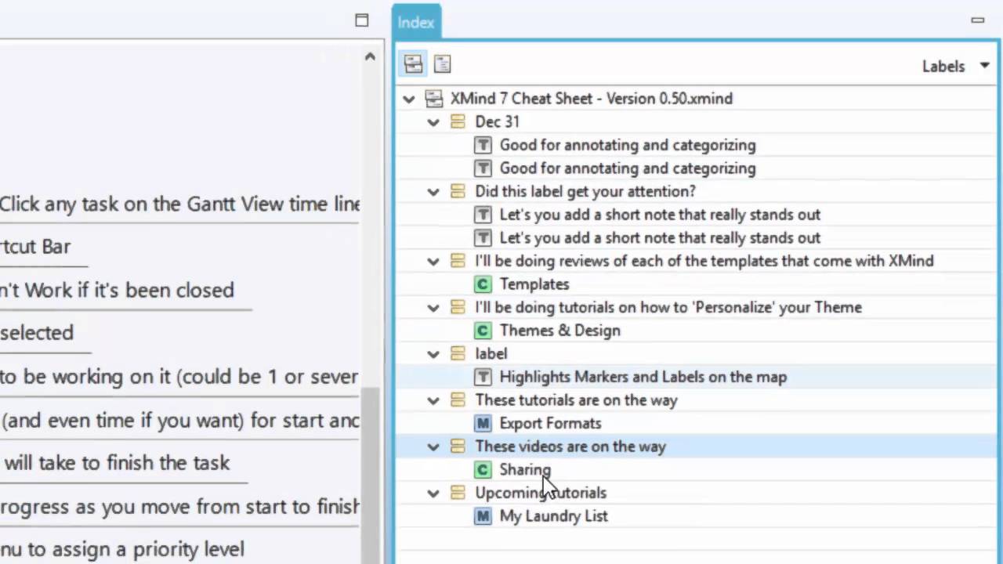Select the first 'Good for annotating and categorizing' text
The width and height of the screenshot is (1003, 564).
[x=628, y=145]
